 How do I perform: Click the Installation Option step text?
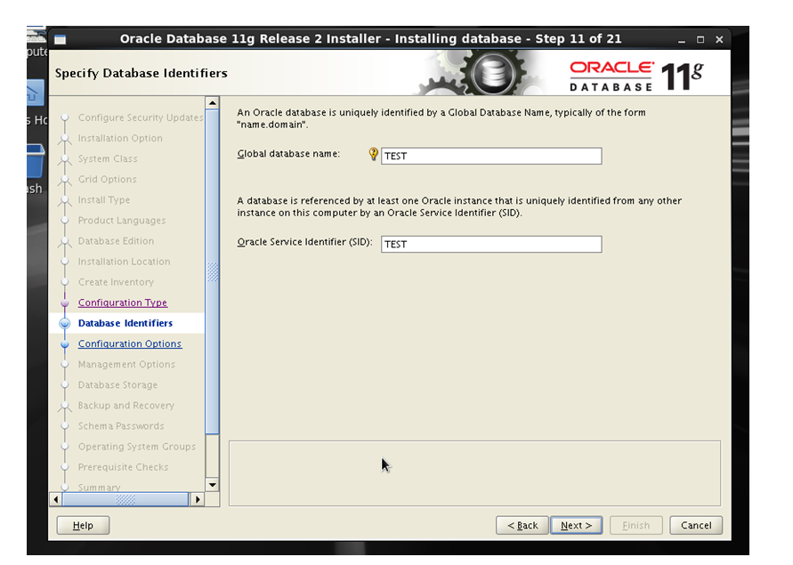(x=120, y=138)
